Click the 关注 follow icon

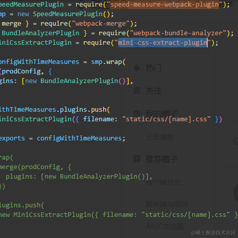137,91
